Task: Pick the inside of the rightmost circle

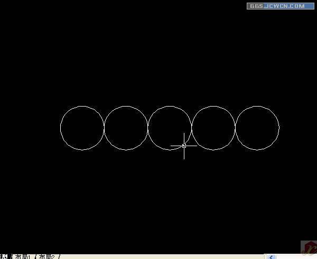Action: pyautogui.click(x=257, y=128)
